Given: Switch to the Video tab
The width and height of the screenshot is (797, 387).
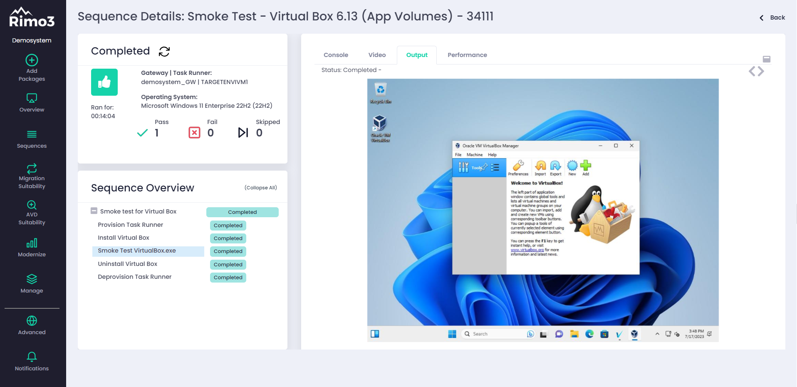Looking at the screenshot, I should pyautogui.click(x=377, y=55).
